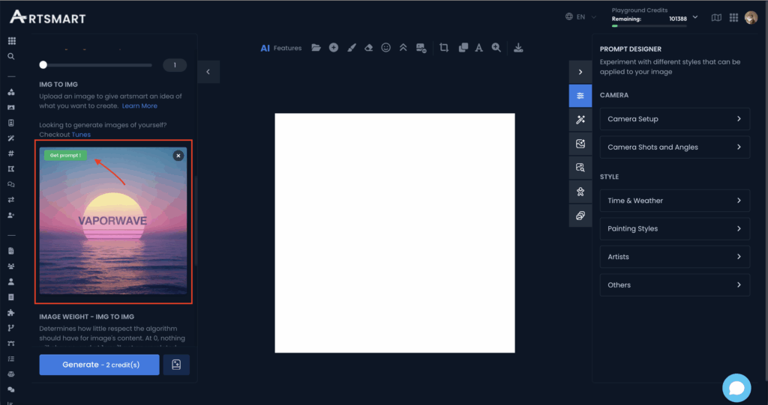Click the Generate button
The image size is (768, 405).
[x=99, y=365]
